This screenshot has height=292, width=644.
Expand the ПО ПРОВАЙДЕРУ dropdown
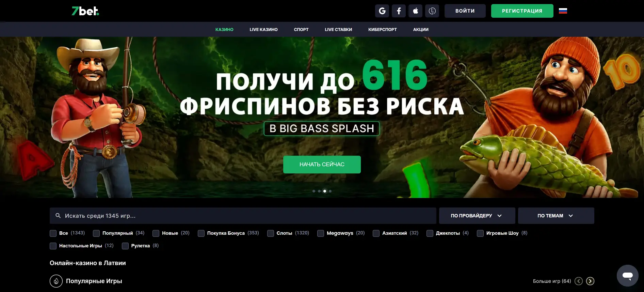click(x=477, y=216)
